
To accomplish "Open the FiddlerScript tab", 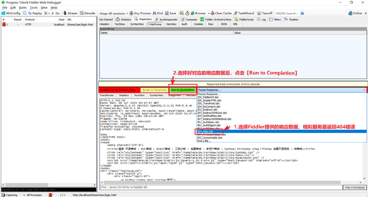I will [244, 19].
